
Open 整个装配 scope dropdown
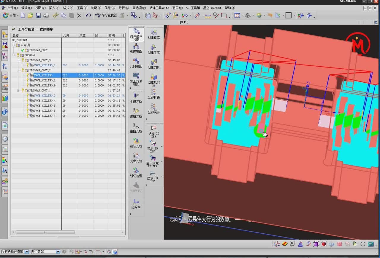coord(58,251)
